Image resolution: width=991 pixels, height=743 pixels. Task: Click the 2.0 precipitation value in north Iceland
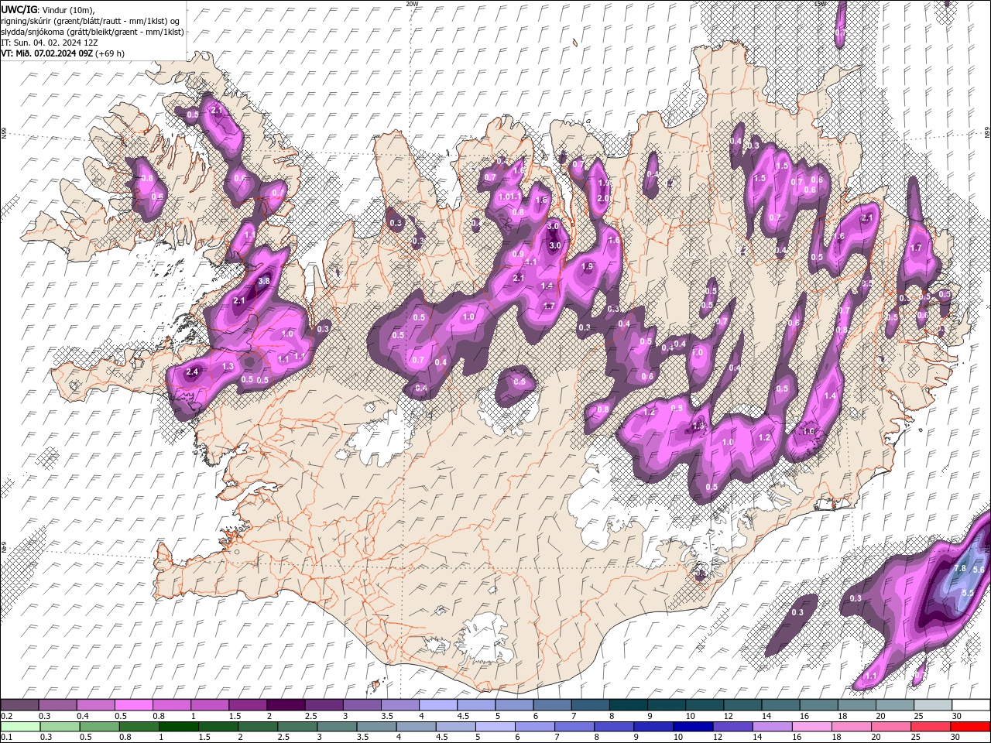click(x=604, y=198)
